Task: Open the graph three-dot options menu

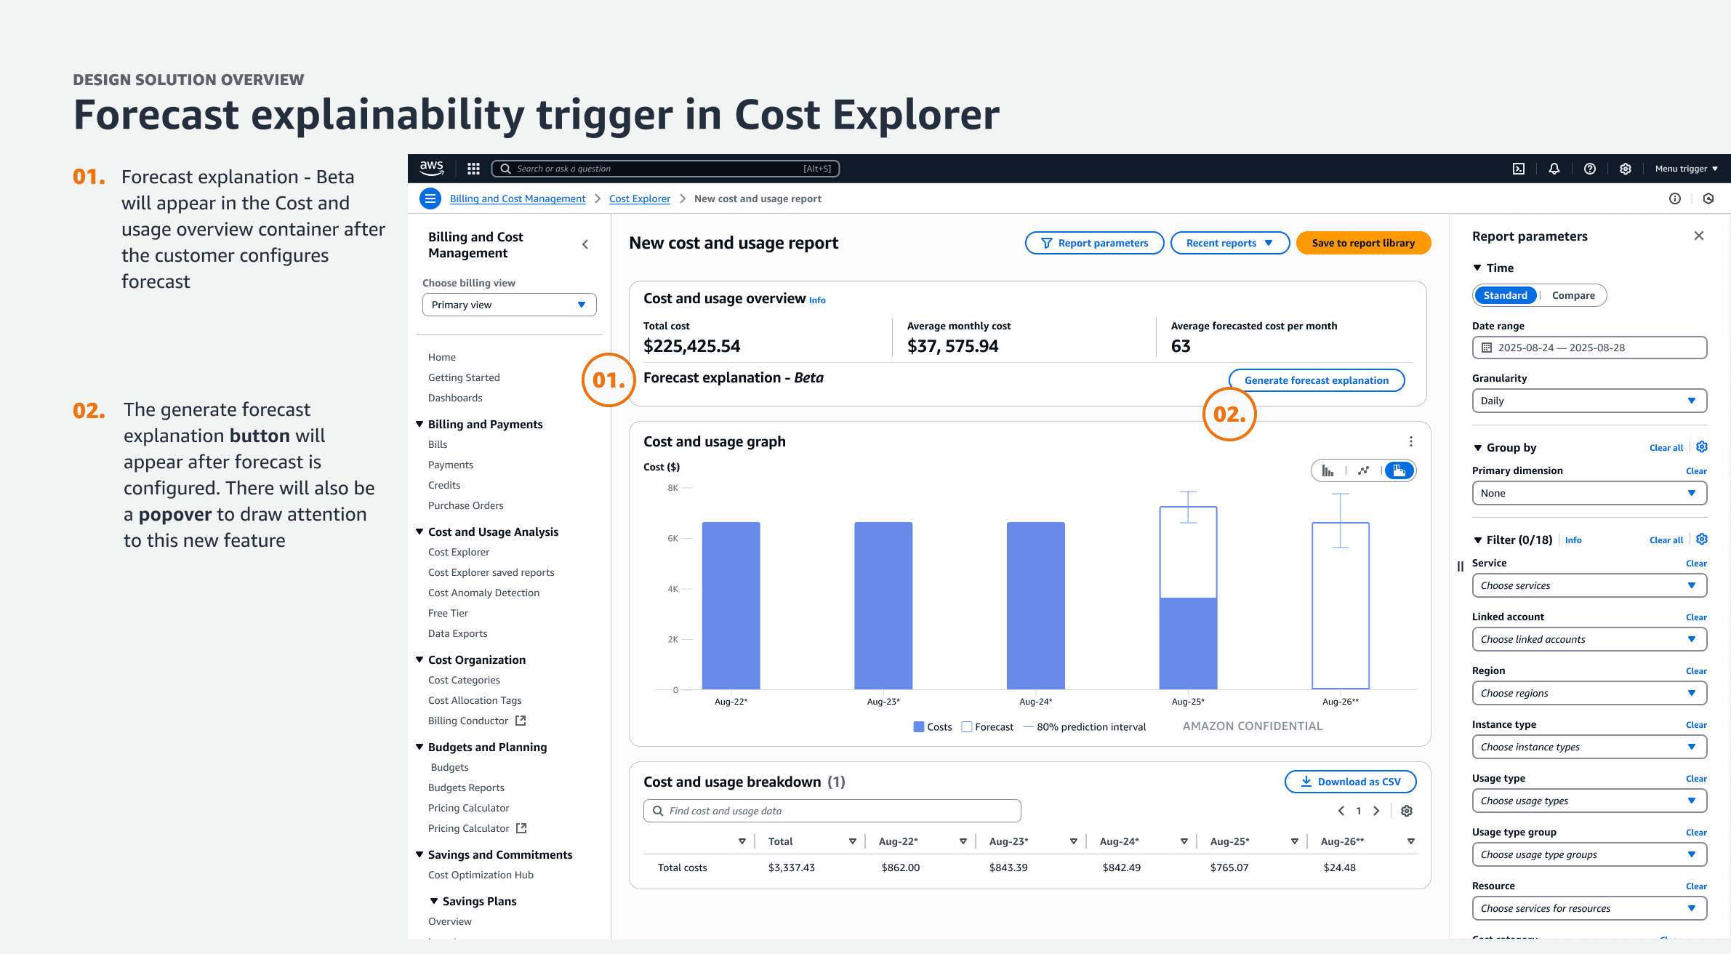Action: click(x=1410, y=441)
